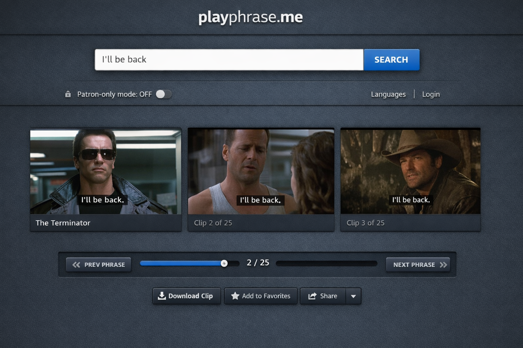Open the Login link
The width and height of the screenshot is (523, 348).
pos(431,94)
